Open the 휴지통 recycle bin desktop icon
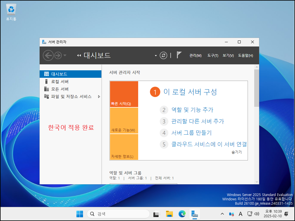Screen dimensions: 295x221 pyautogui.click(x=11, y=12)
